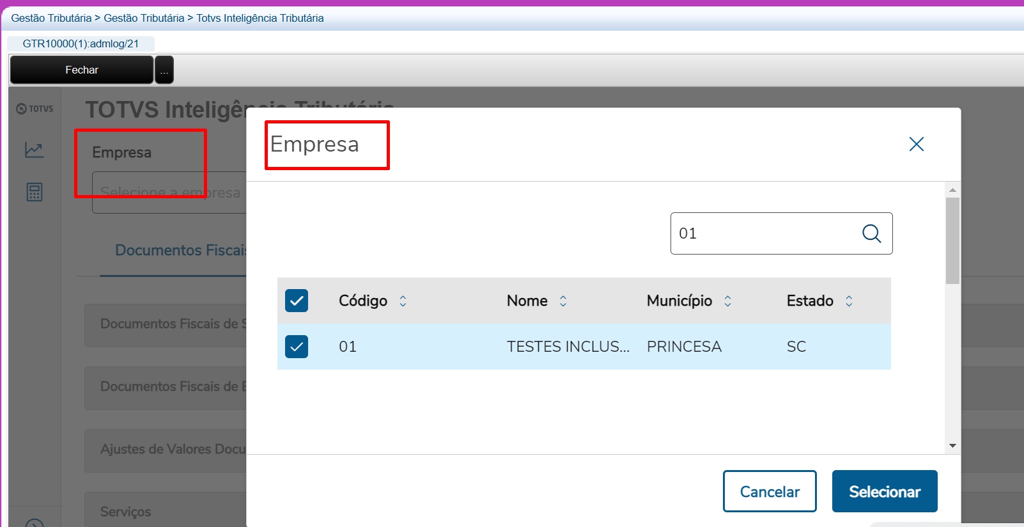Open the chart icon in the left sidebar
The width and height of the screenshot is (1024, 527).
point(35,150)
